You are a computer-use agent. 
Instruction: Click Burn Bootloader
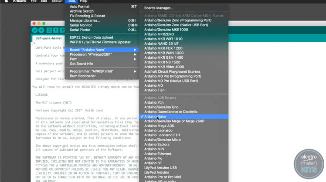[102, 76]
